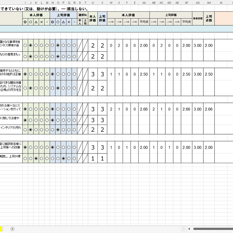This screenshot has height=233, width=233.
Task: Click 本人評価 score 1 in 実践し、上司や環 row
Action: 93,158
